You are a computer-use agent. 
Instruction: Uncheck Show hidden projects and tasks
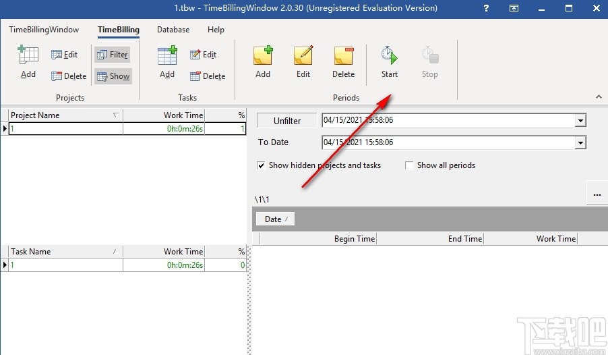tap(261, 165)
